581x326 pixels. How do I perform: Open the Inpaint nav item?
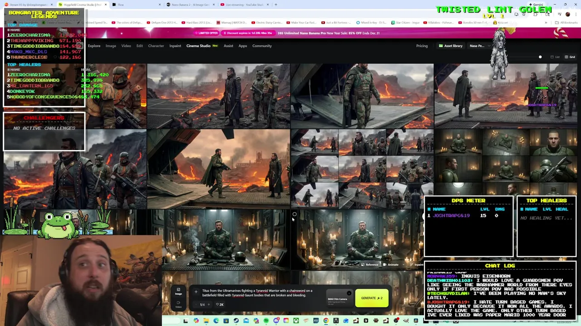click(x=175, y=46)
